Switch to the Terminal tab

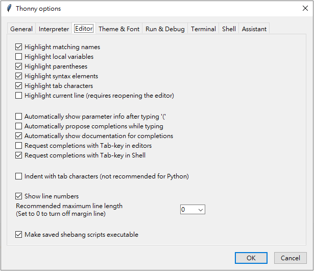point(203,29)
